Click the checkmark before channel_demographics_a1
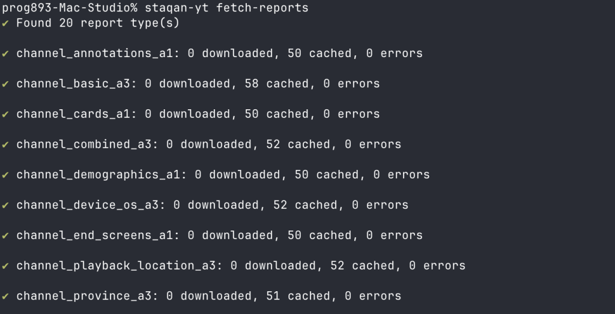 tap(5, 175)
